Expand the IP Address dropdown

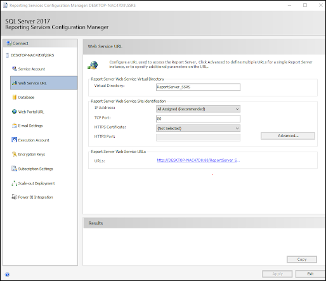click(198, 109)
